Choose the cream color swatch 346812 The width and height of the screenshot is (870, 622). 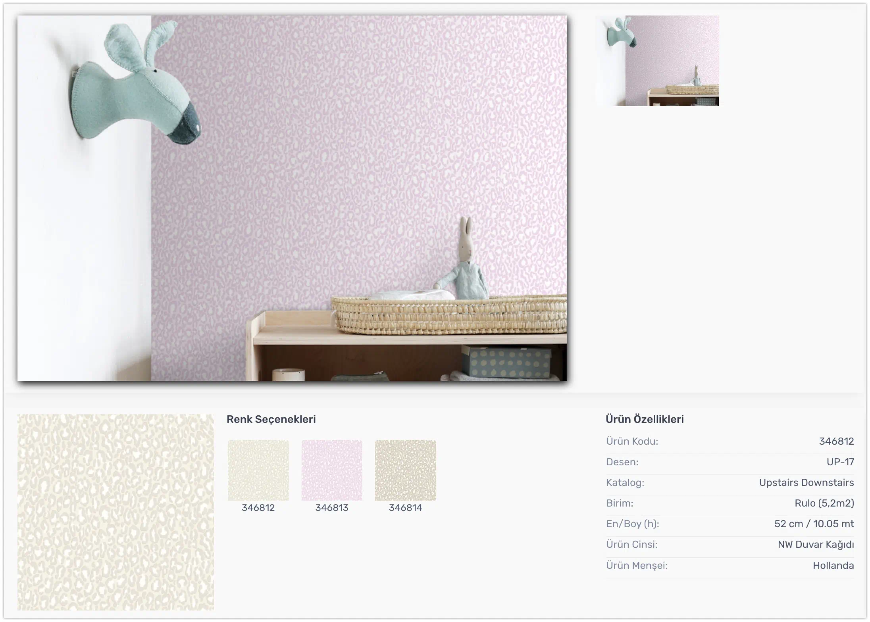click(258, 470)
